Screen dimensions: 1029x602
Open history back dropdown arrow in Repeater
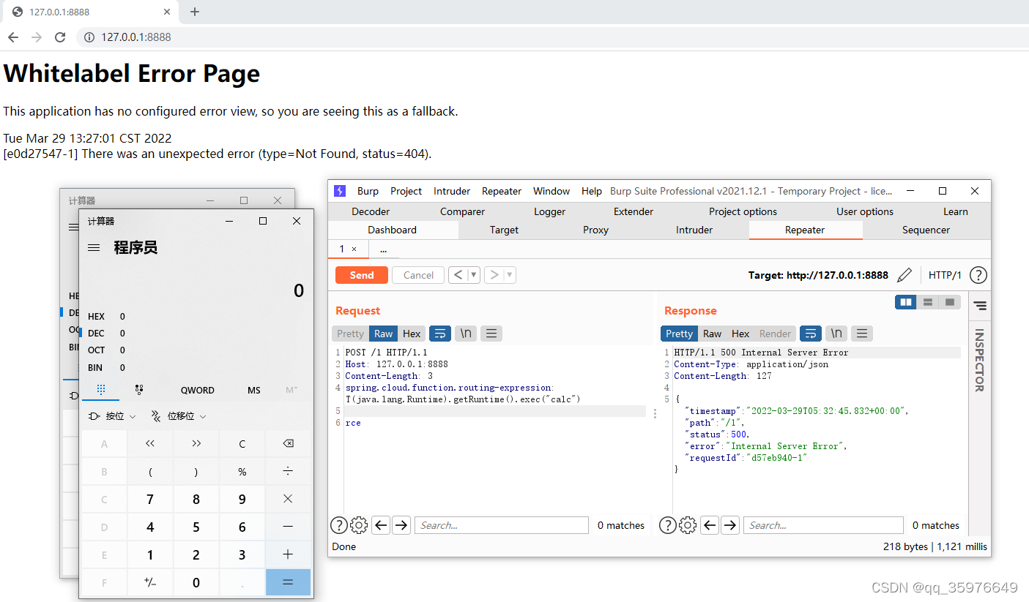(x=474, y=275)
